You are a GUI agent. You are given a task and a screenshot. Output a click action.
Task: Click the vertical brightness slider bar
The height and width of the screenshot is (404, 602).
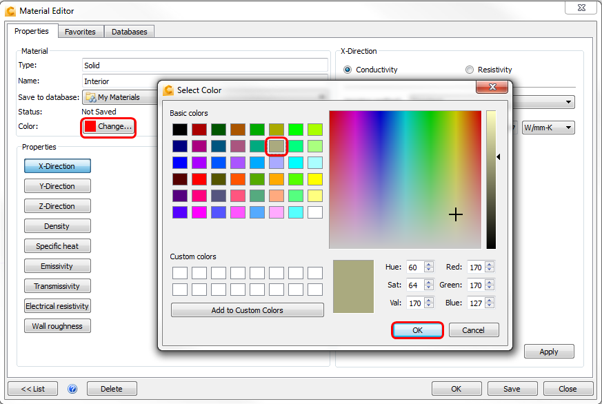pyautogui.click(x=492, y=179)
